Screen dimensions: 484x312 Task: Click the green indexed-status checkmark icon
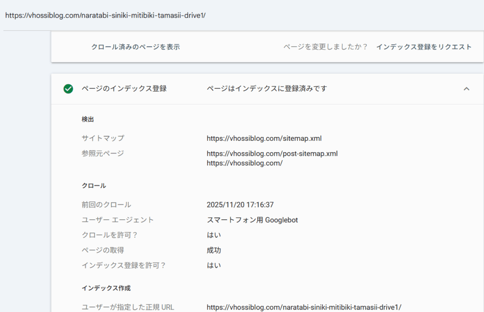coord(68,88)
